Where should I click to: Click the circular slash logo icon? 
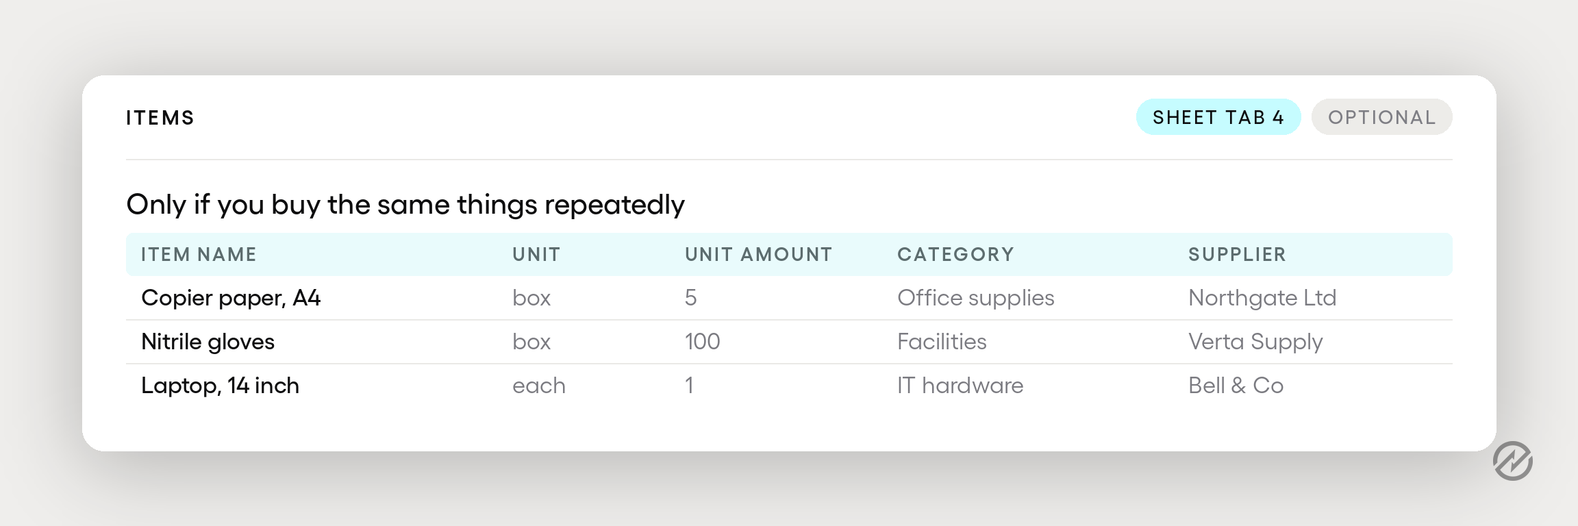[1513, 461]
